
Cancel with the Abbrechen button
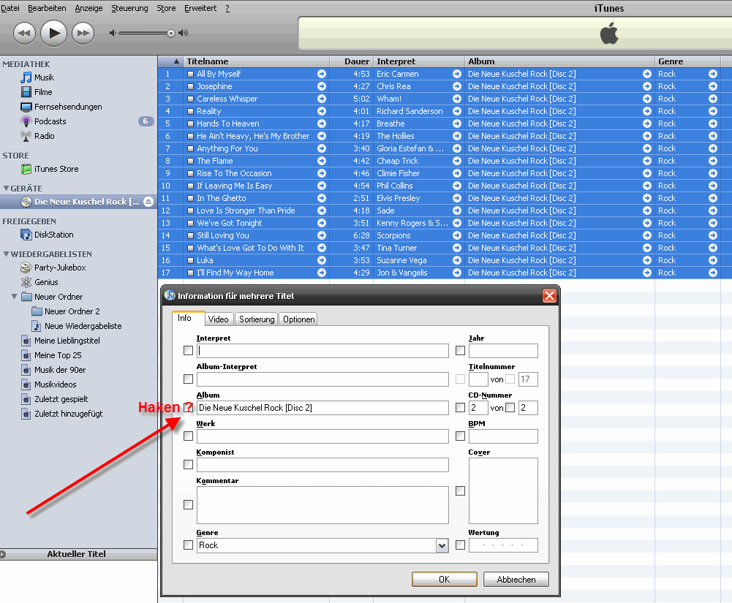(516, 579)
